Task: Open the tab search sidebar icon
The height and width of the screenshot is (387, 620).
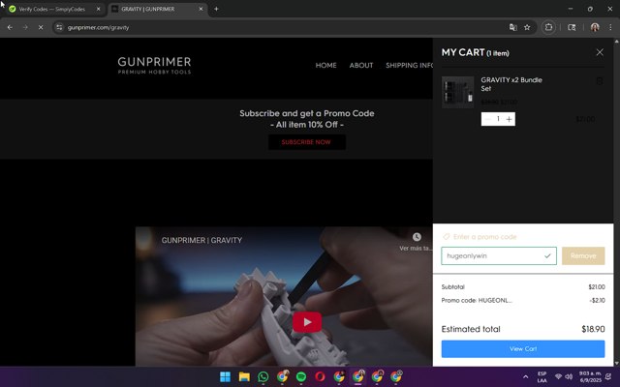Action: (572, 27)
